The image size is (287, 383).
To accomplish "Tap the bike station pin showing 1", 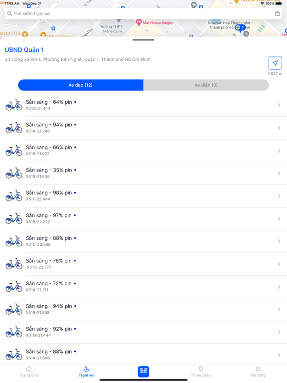I will click(240, 28).
